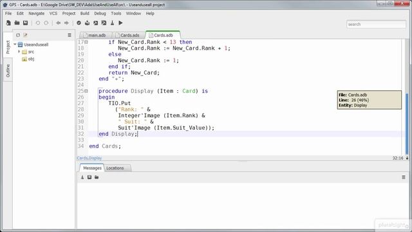Screen dimensions: 412x232
Task: Click 'TIO.Put' text on line 27
Action: tap(120, 103)
